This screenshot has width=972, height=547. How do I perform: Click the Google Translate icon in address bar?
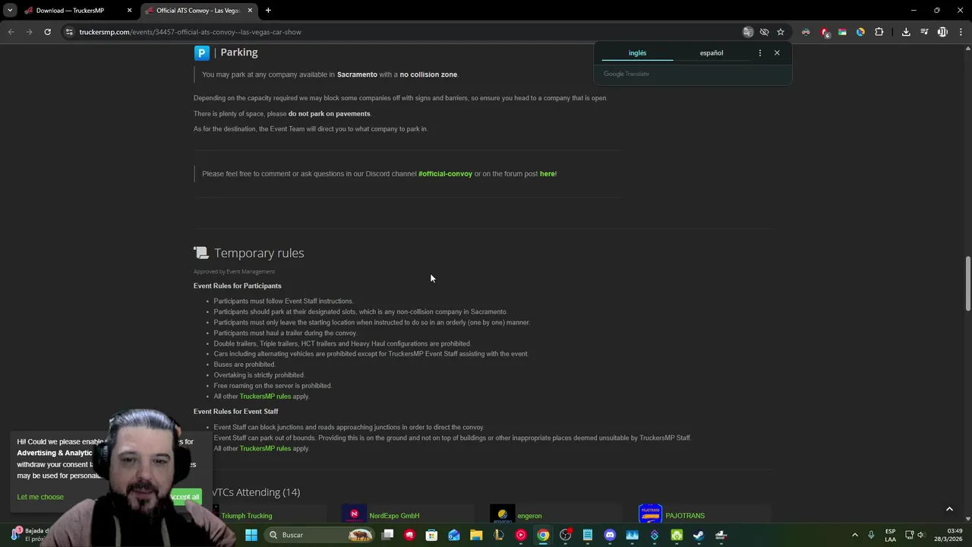point(748,32)
